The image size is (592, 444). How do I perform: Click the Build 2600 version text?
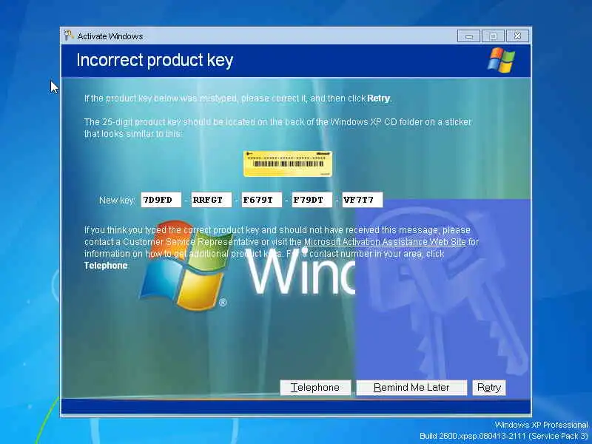(504, 437)
